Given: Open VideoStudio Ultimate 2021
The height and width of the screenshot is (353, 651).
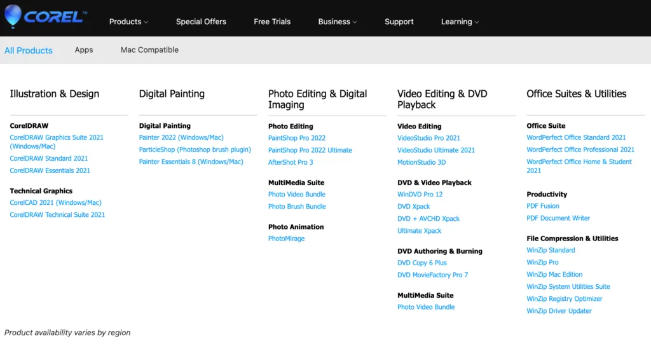Looking at the screenshot, I should (436, 150).
